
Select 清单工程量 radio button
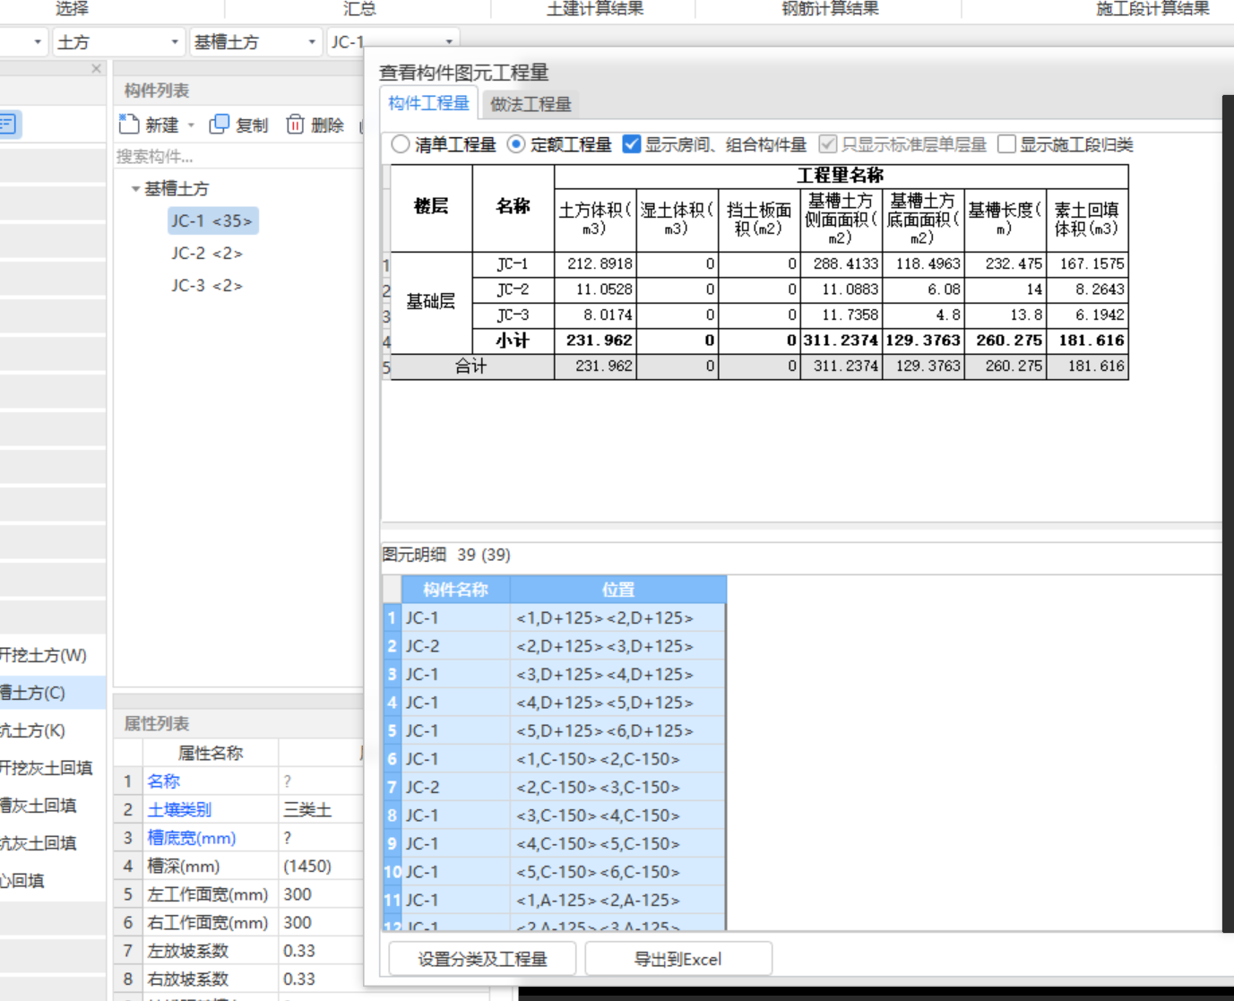(401, 144)
